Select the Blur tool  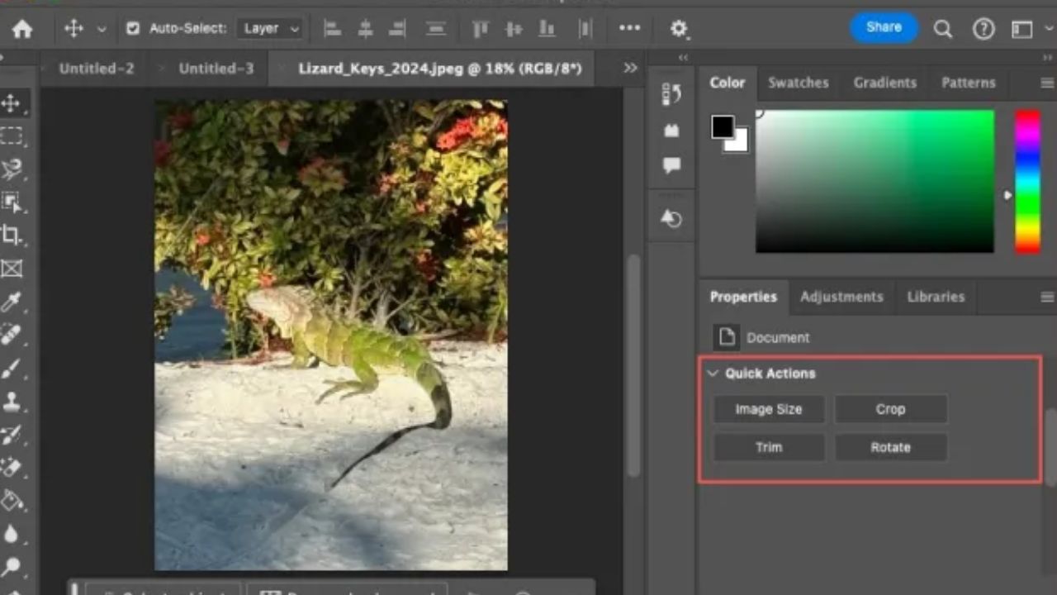12,534
